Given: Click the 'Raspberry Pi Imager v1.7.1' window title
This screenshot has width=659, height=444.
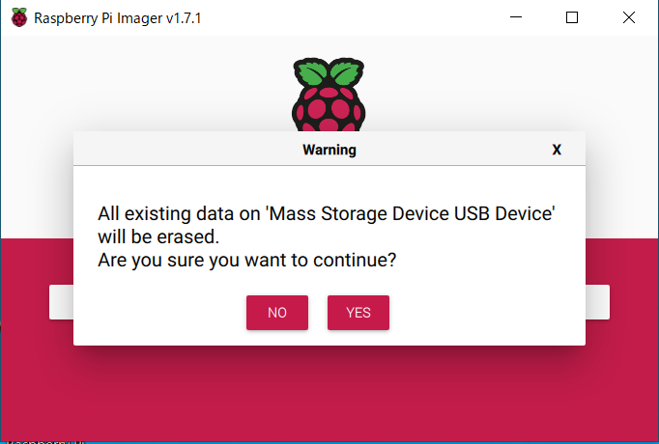Looking at the screenshot, I should 117,18.
